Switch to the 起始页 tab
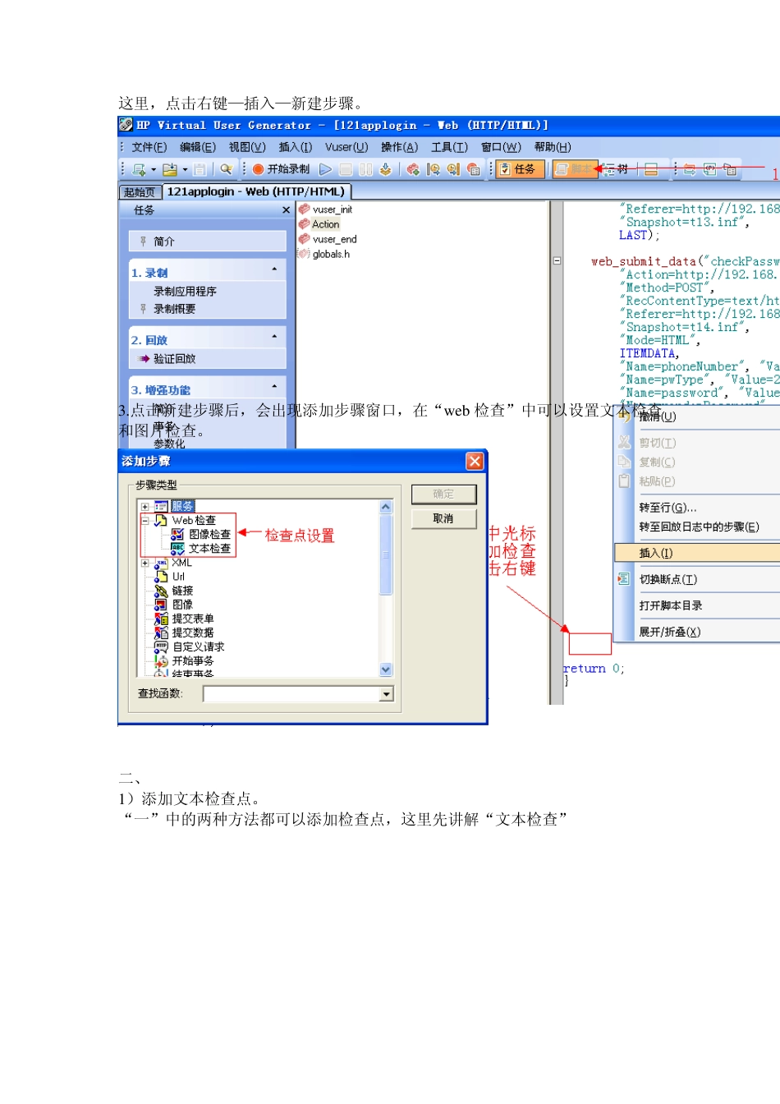The image size is (780, 1104). [140, 192]
